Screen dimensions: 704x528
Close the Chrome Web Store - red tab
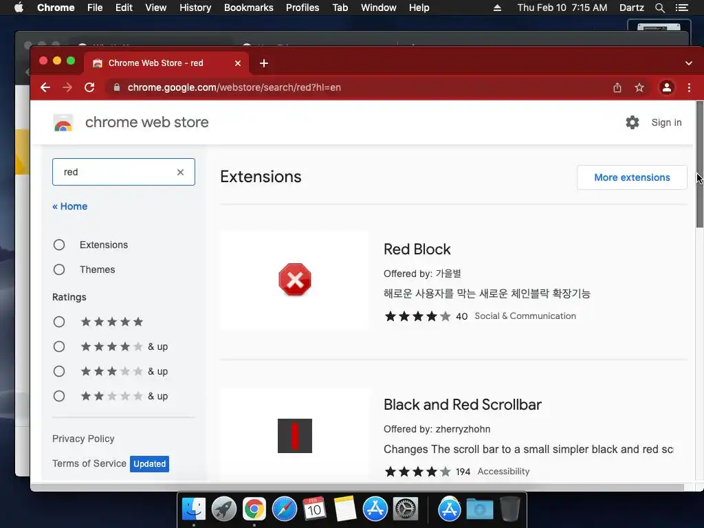click(238, 63)
